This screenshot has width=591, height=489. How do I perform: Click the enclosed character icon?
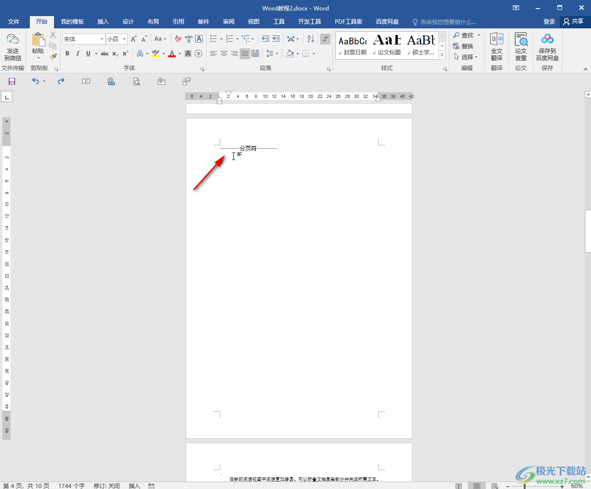[x=198, y=53]
